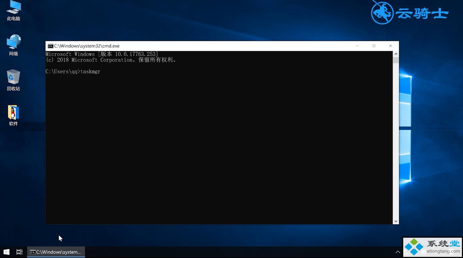The height and width of the screenshot is (258, 463).
Task: Select the 此电脑 desktop icon
Action: (14, 10)
